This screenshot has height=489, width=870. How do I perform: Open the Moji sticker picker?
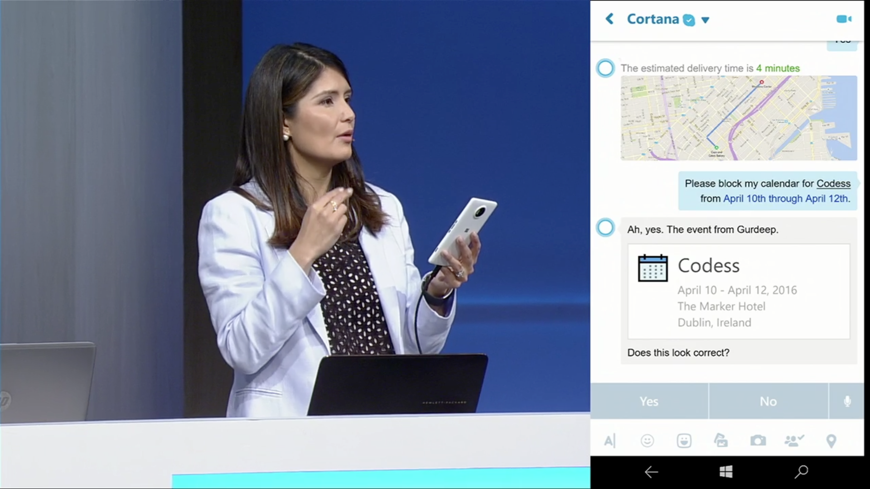pos(684,441)
